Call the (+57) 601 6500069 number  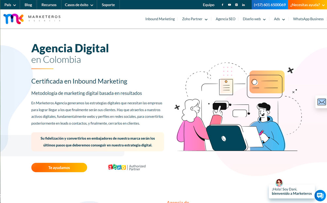click(270, 5)
